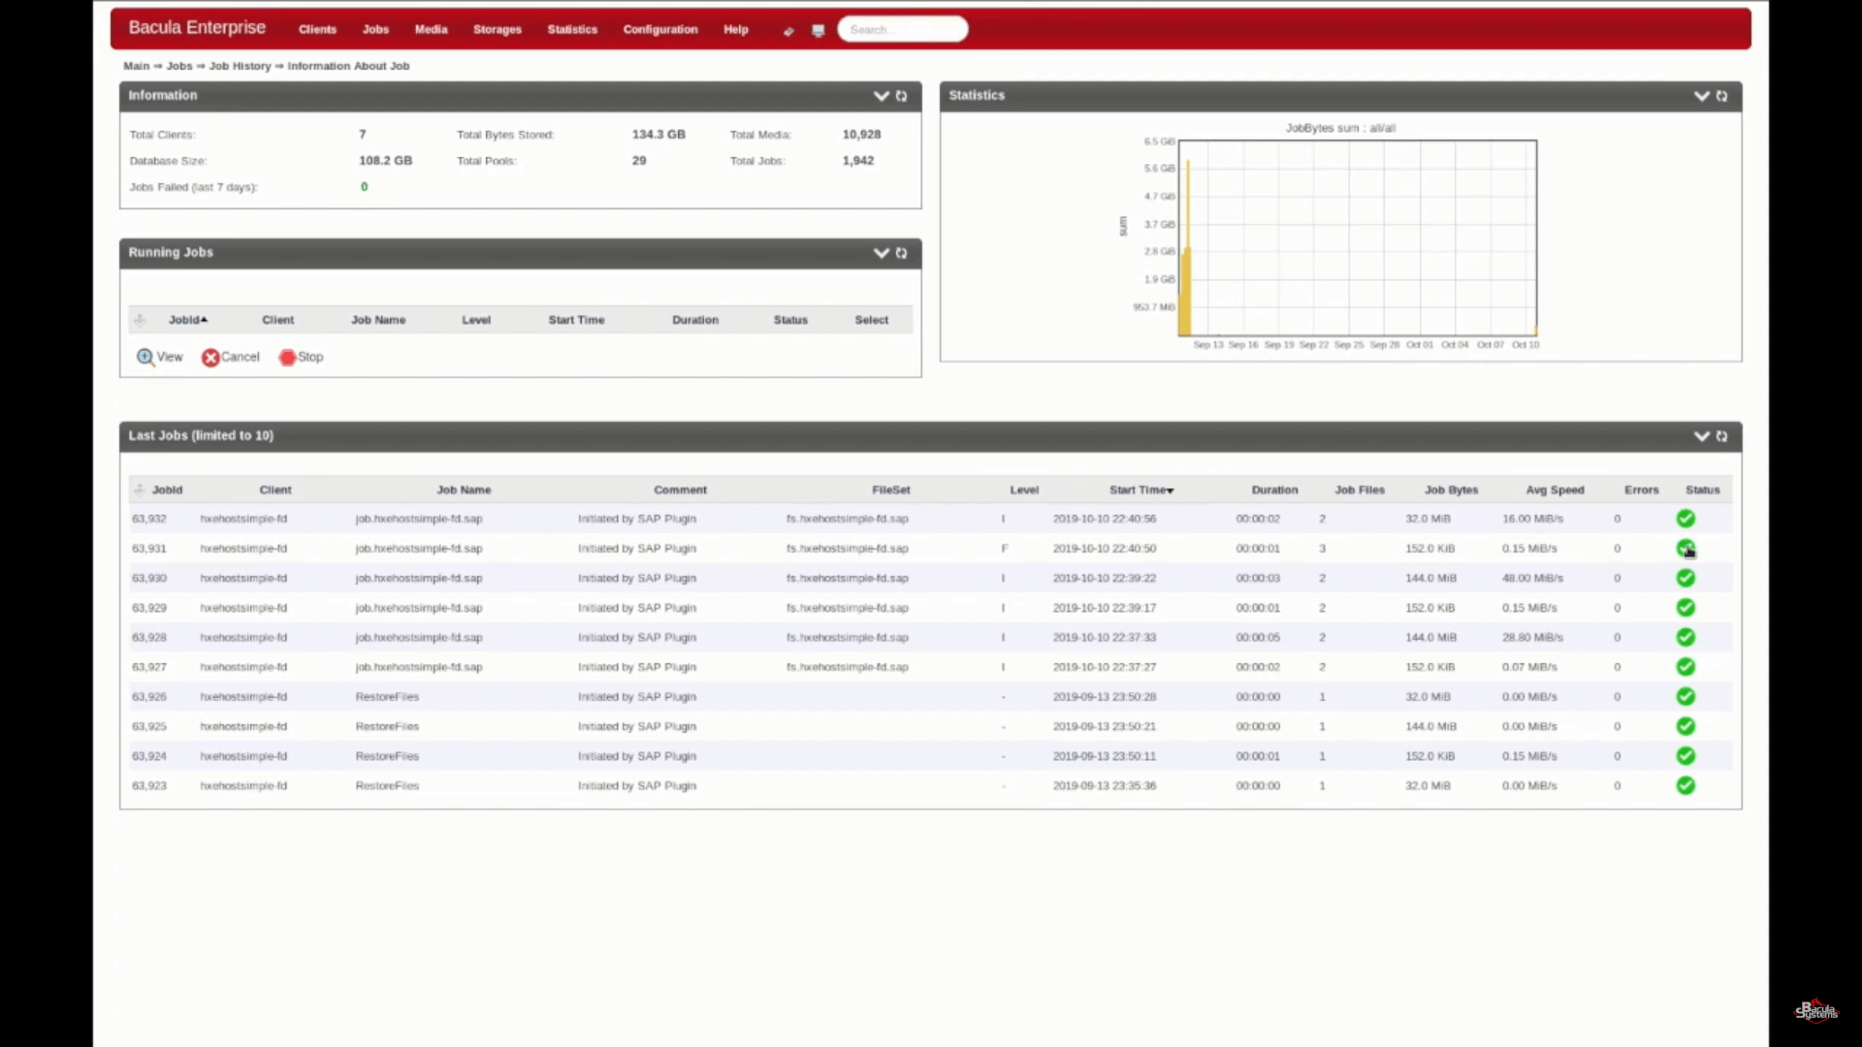The height and width of the screenshot is (1047, 1862).
Task: Sort Running Jobs by Level column
Action: coord(476,320)
